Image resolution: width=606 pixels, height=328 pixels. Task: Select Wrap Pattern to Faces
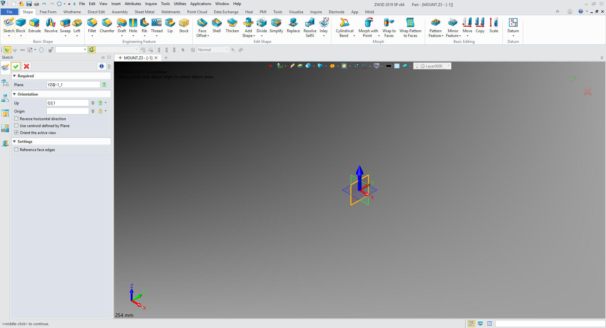410,27
